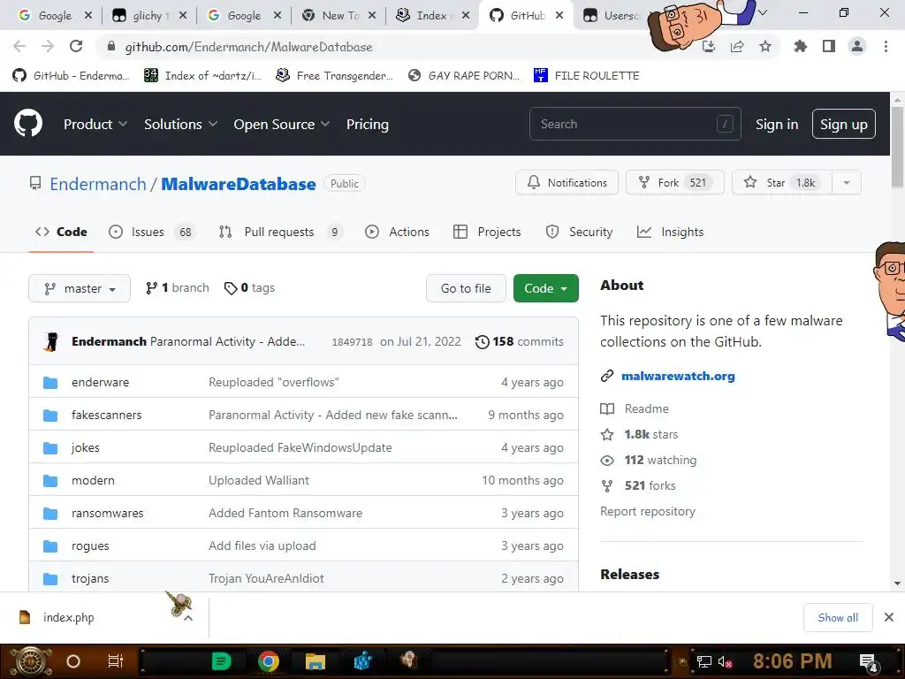Click Go to file button
905x679 pixels.
[x=466, y=288]
